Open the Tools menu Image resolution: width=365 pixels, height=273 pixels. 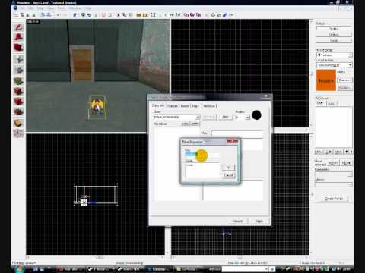(x=62, y=8)
